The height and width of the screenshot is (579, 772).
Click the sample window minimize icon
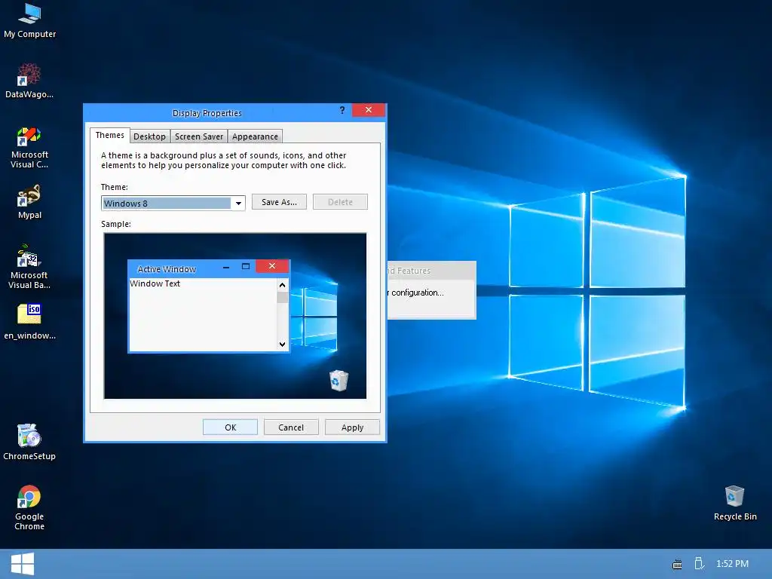pyautogui.click(x=226, y=267)
